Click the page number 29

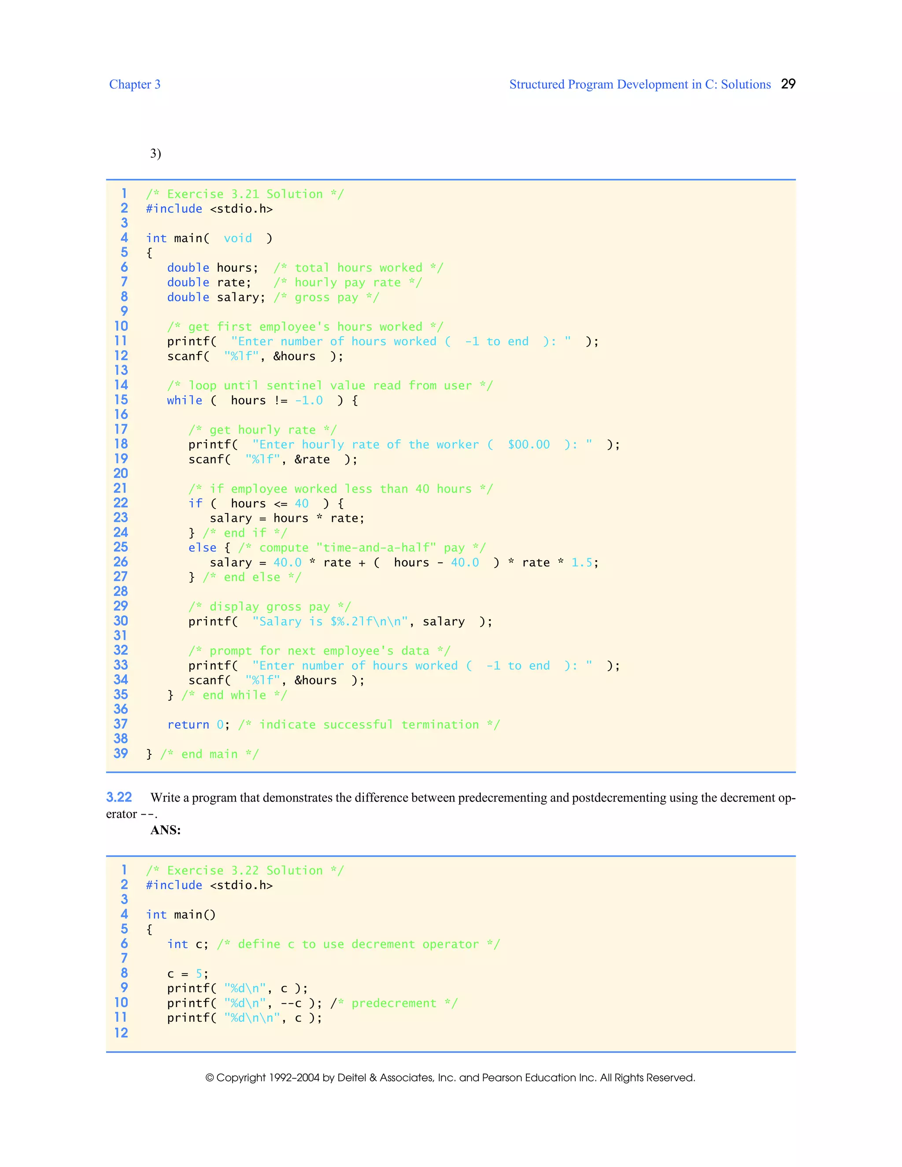click(788, 84)
